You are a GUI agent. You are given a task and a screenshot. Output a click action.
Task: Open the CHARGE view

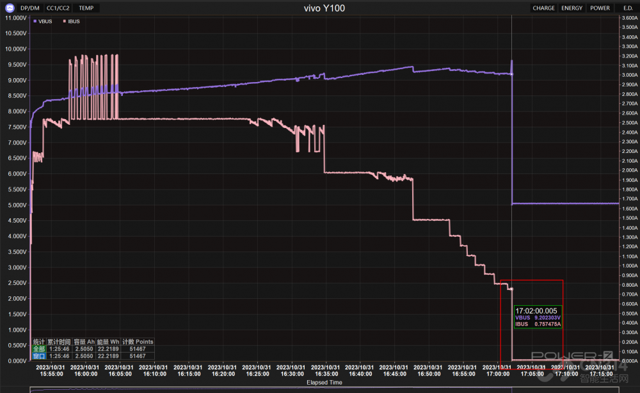[x=543, y=8]
